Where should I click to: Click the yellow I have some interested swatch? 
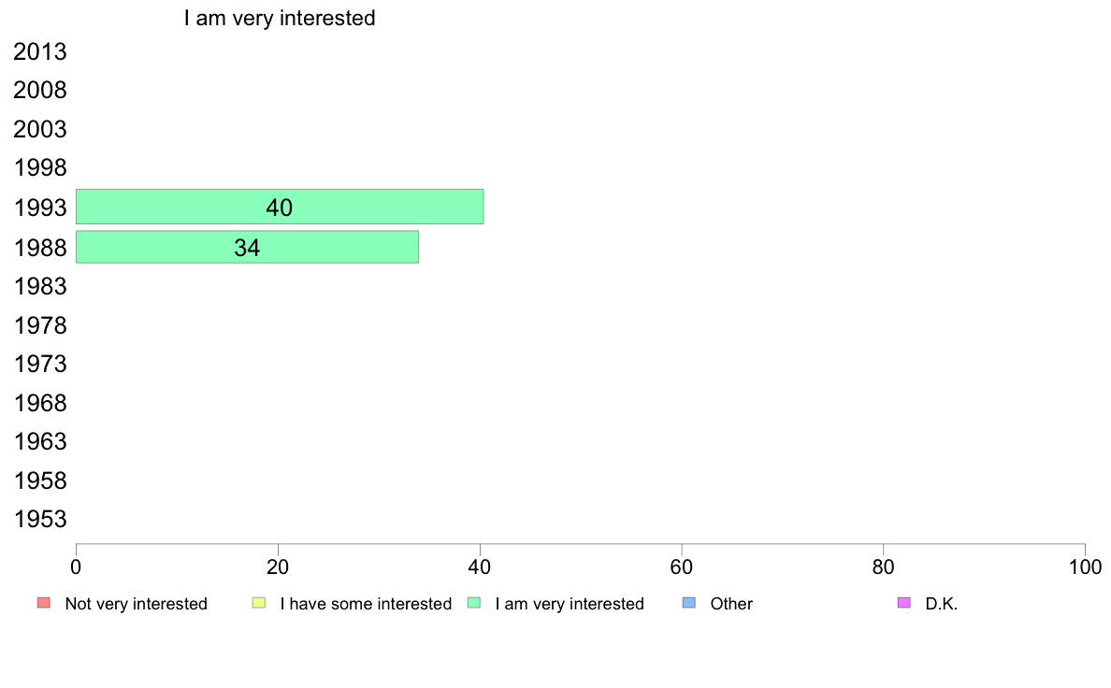pyautogui.click(x=259, y=603)
